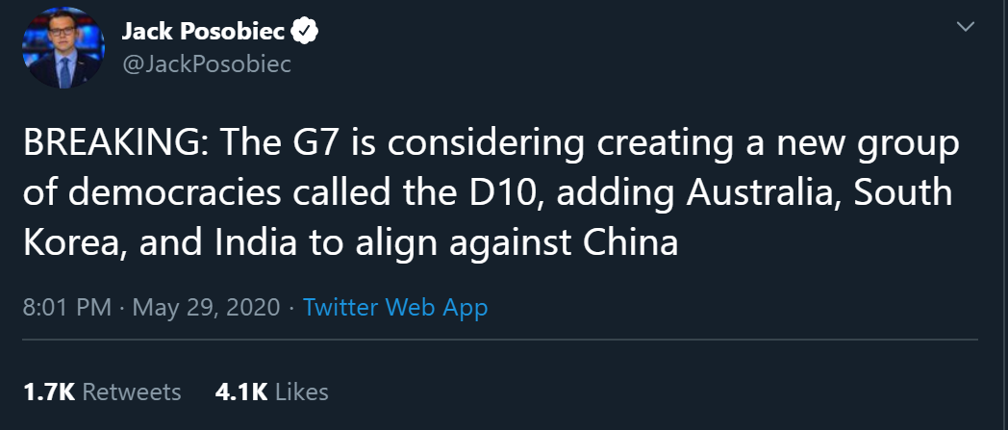Click the verified checkmark badge
The image size is (1008, 430).
point(305,32)
